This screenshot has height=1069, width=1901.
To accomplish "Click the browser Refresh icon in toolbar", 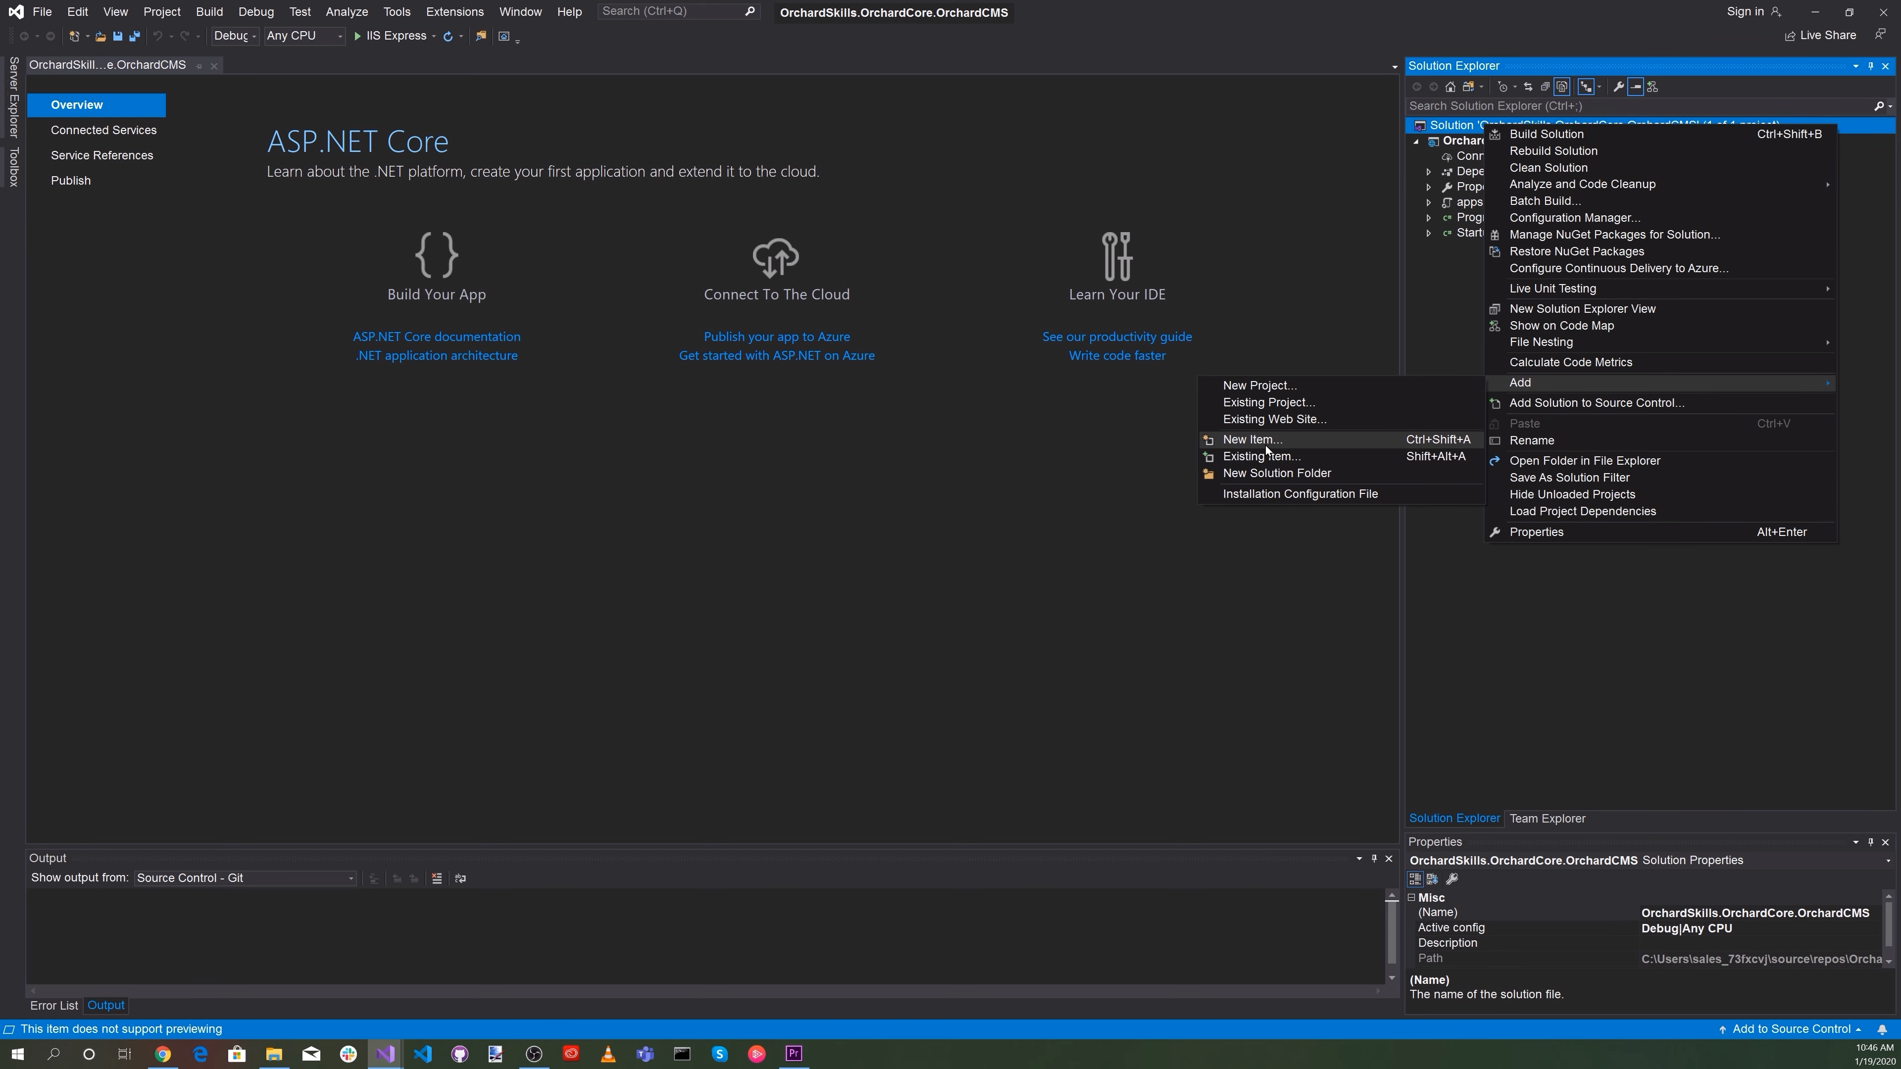I will point(448,36).
